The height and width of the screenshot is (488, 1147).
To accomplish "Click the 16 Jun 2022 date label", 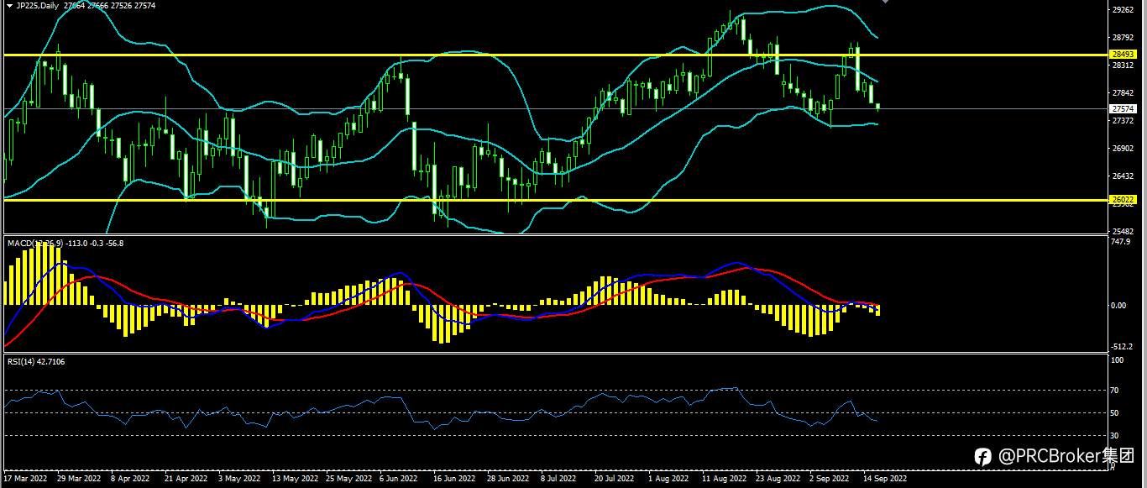I will tap(454, 479).
